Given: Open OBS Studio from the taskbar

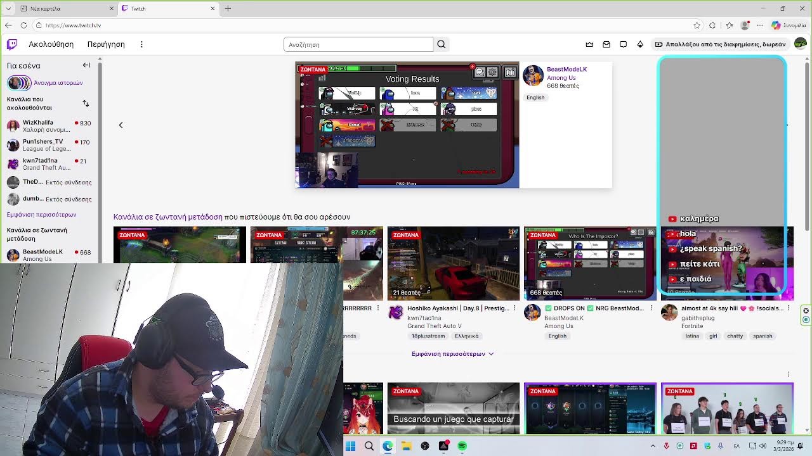Looking at the screenshot, I should [424, 446].
